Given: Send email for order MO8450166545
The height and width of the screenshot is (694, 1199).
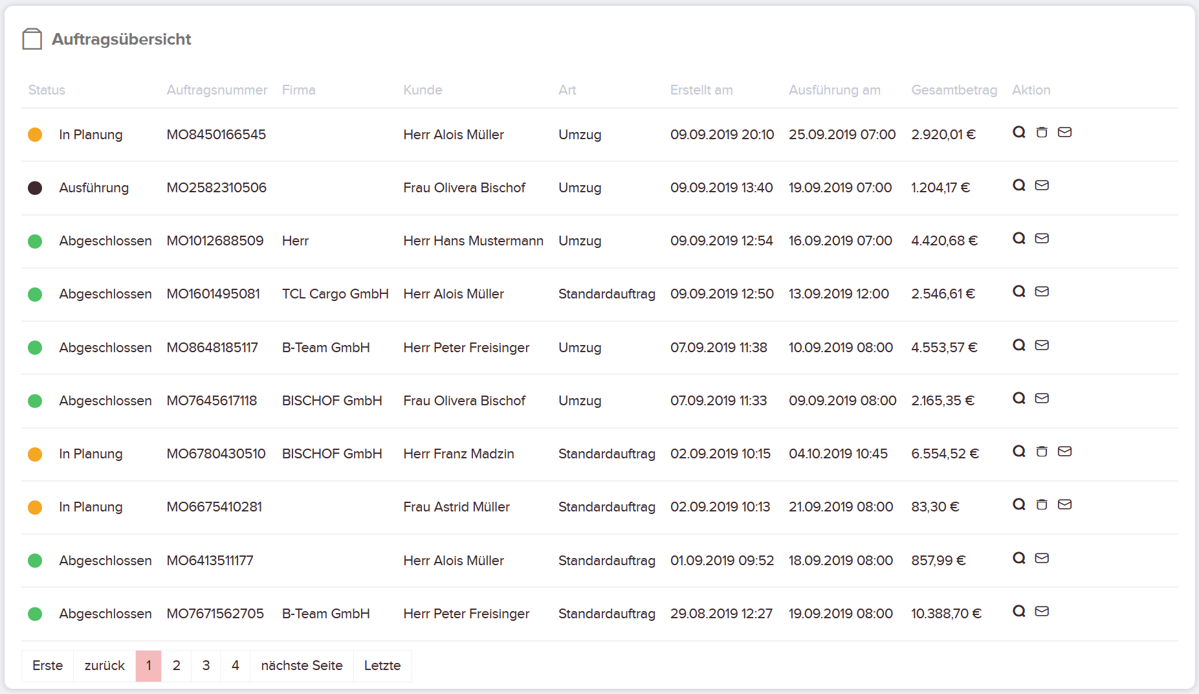Looking at the screenshot, I should point(1064,132).
